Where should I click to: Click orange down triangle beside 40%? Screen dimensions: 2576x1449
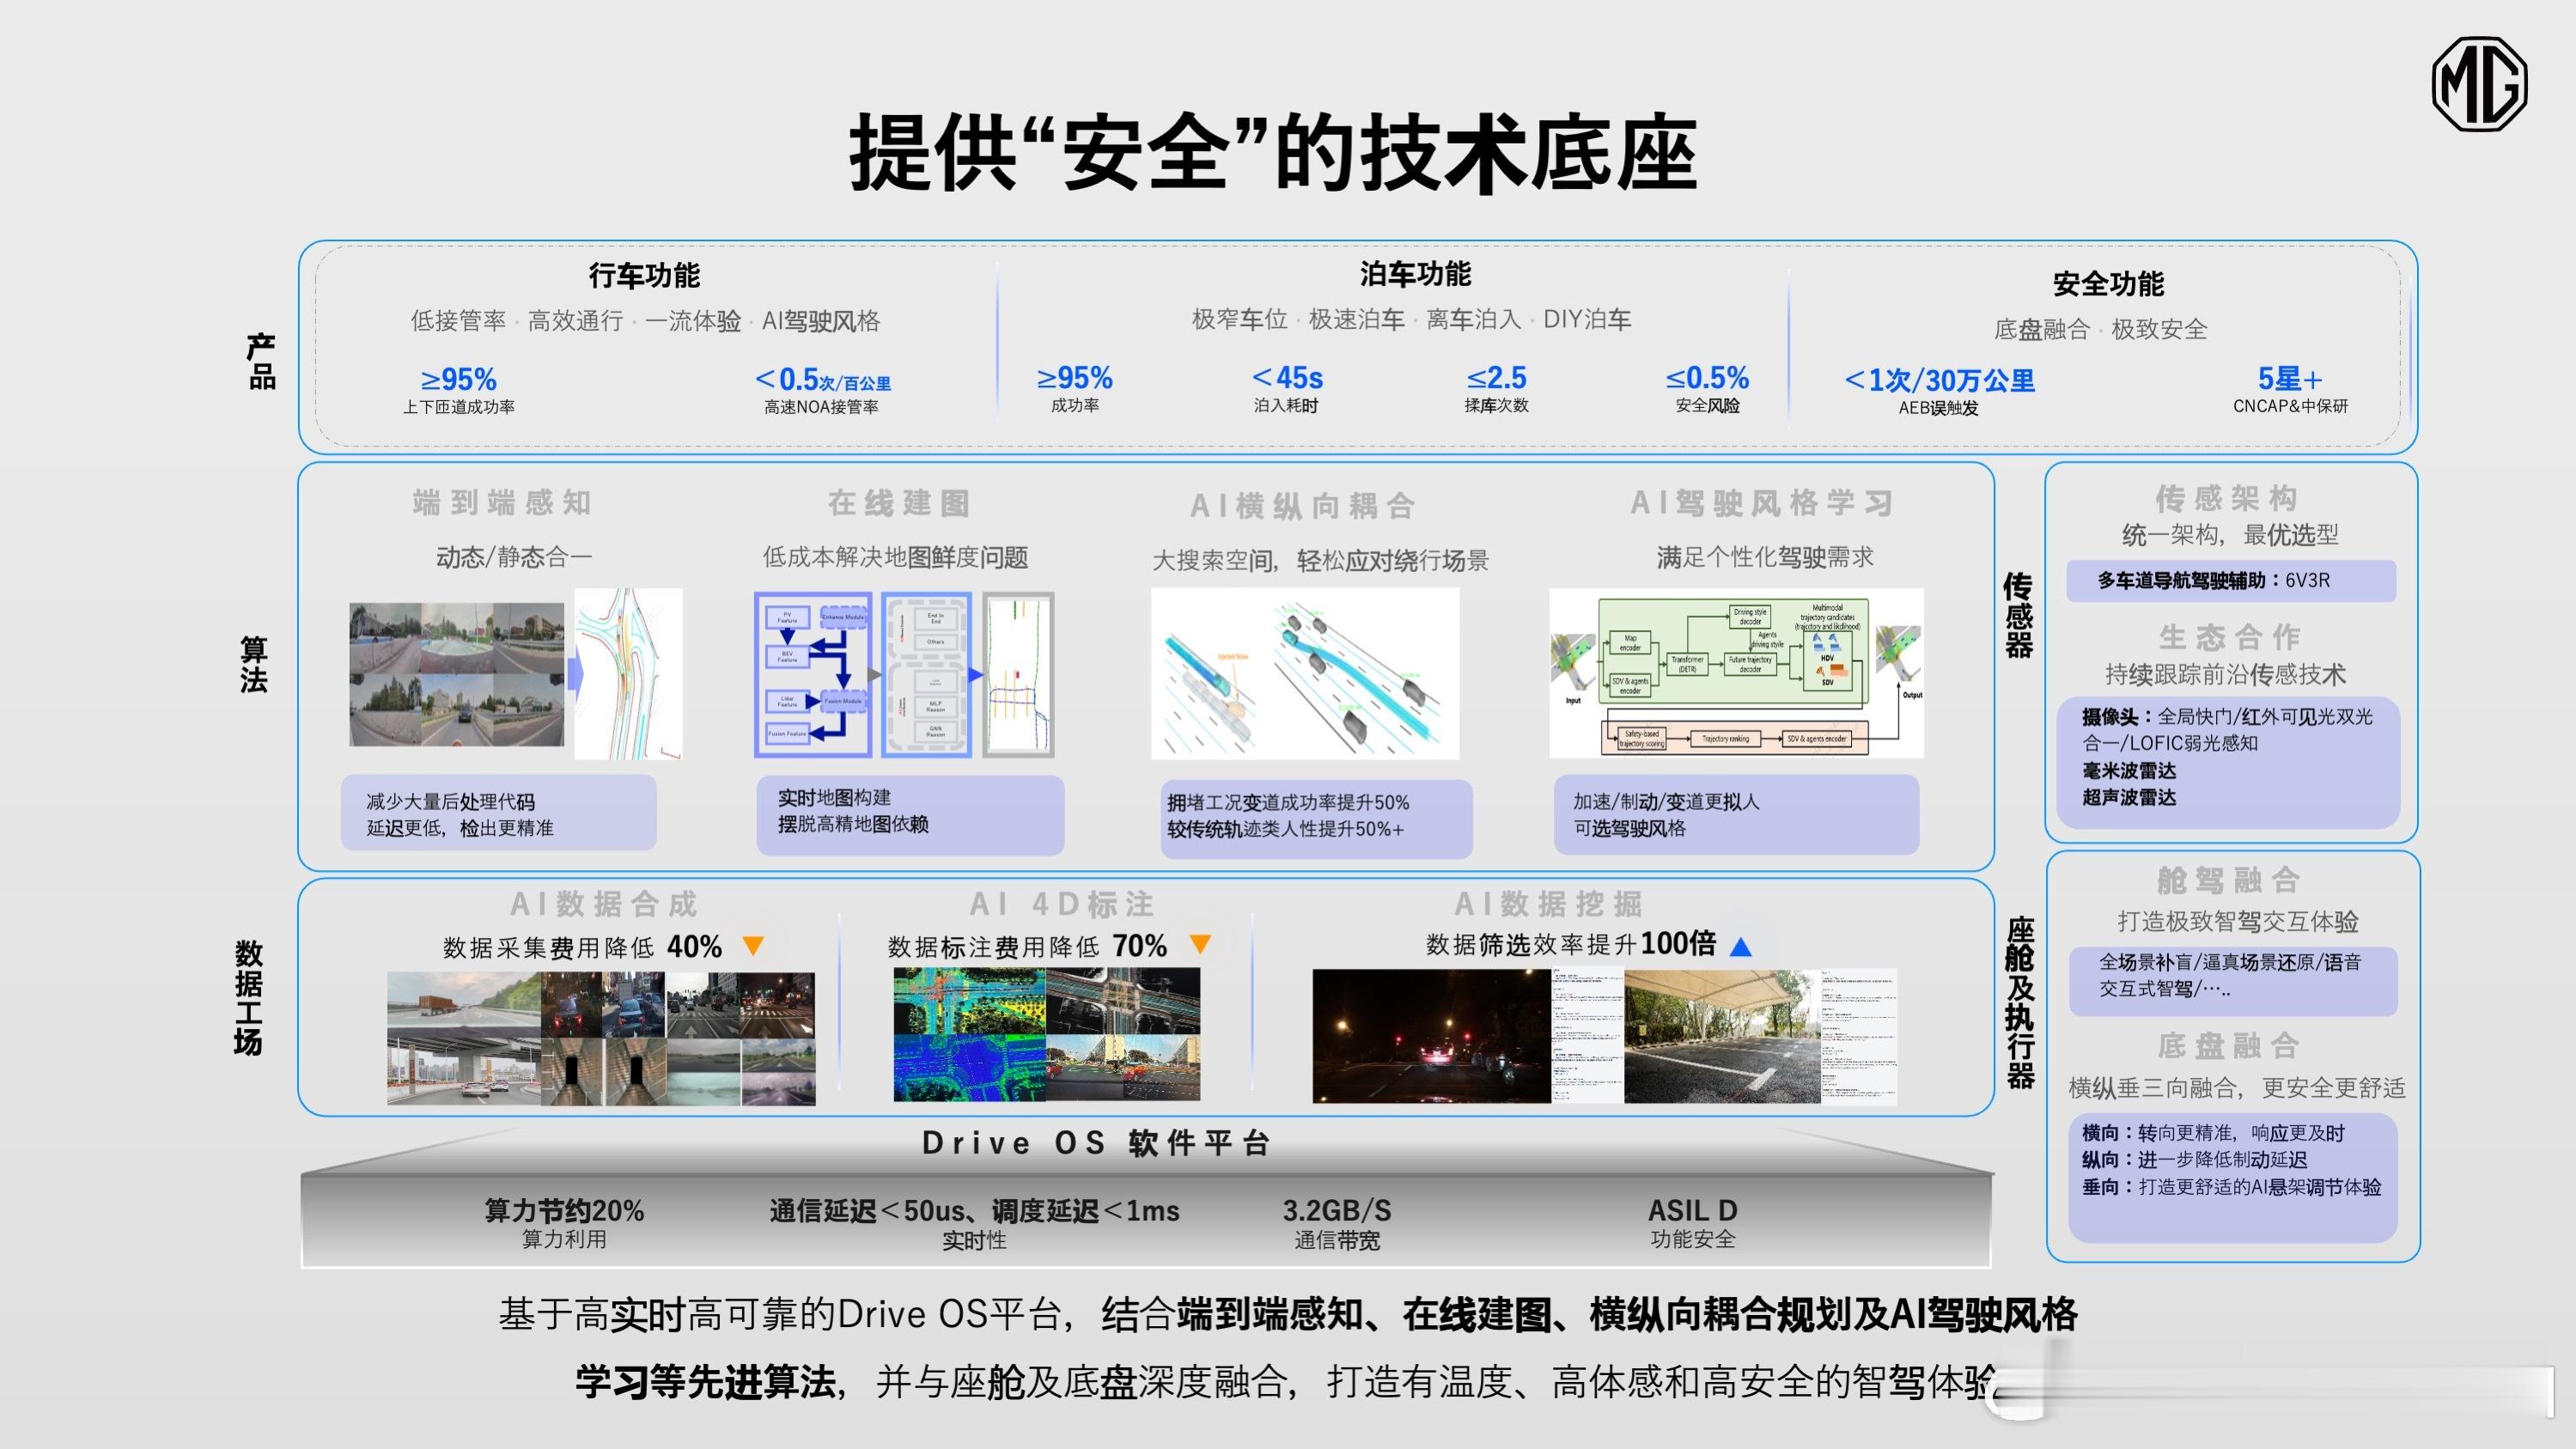753,945
